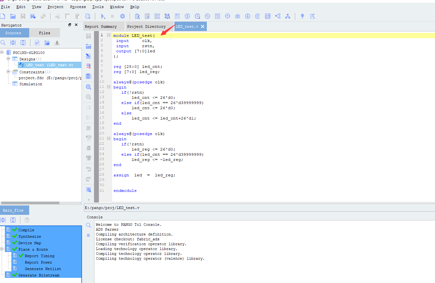Viewport: 435px width, 283px height.
Task: Select the Device Map flow step
Action: coord(29,243)
